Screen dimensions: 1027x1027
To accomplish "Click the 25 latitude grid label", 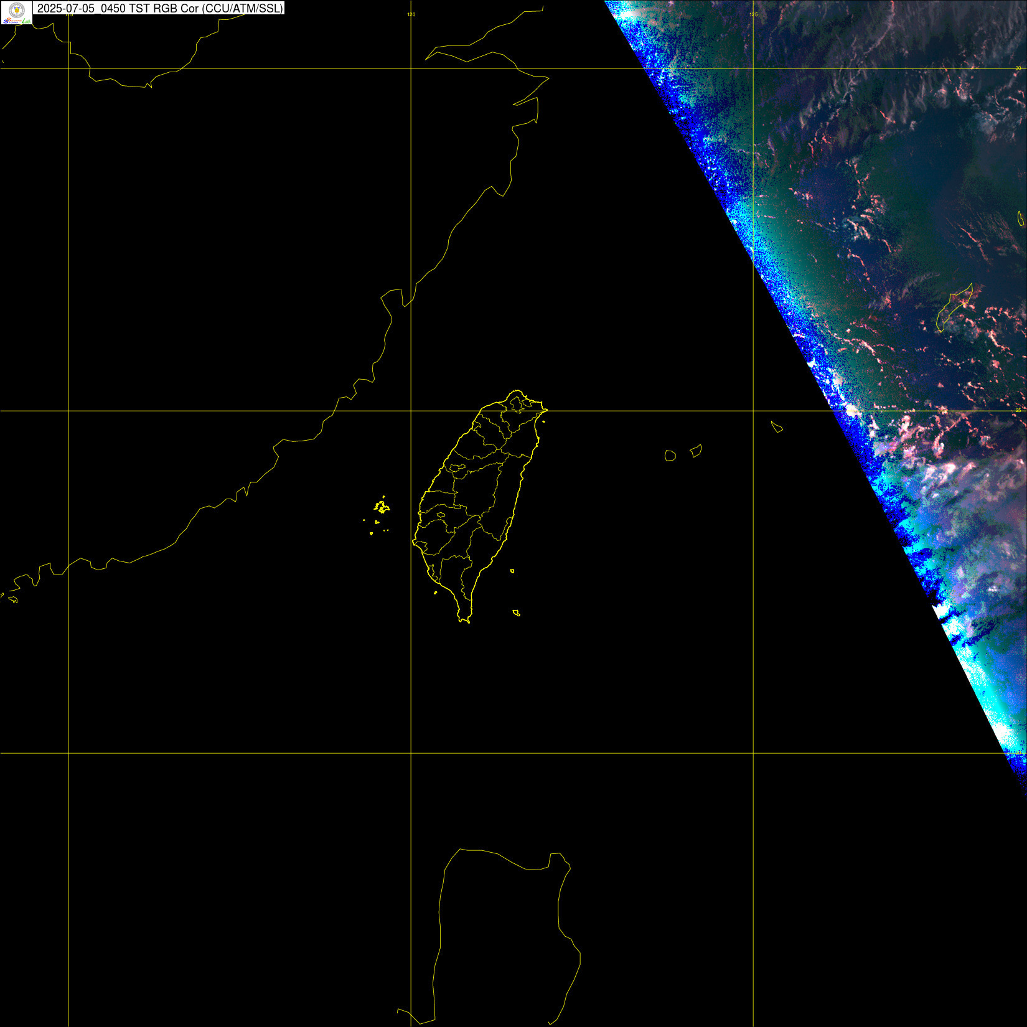I will (1018, 410).
